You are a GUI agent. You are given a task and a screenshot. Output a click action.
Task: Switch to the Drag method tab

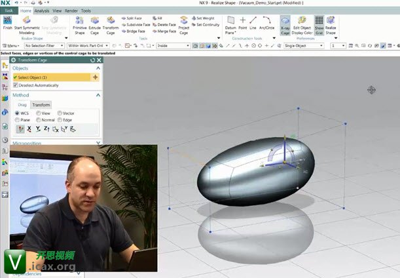tap(22, 105)
